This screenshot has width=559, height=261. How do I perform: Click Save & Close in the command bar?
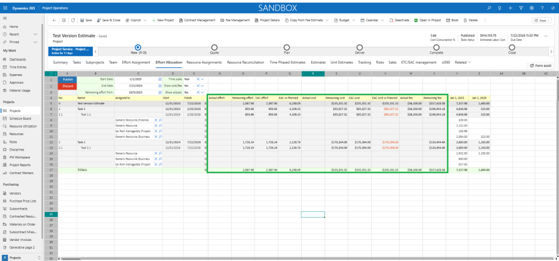(109, 20)
